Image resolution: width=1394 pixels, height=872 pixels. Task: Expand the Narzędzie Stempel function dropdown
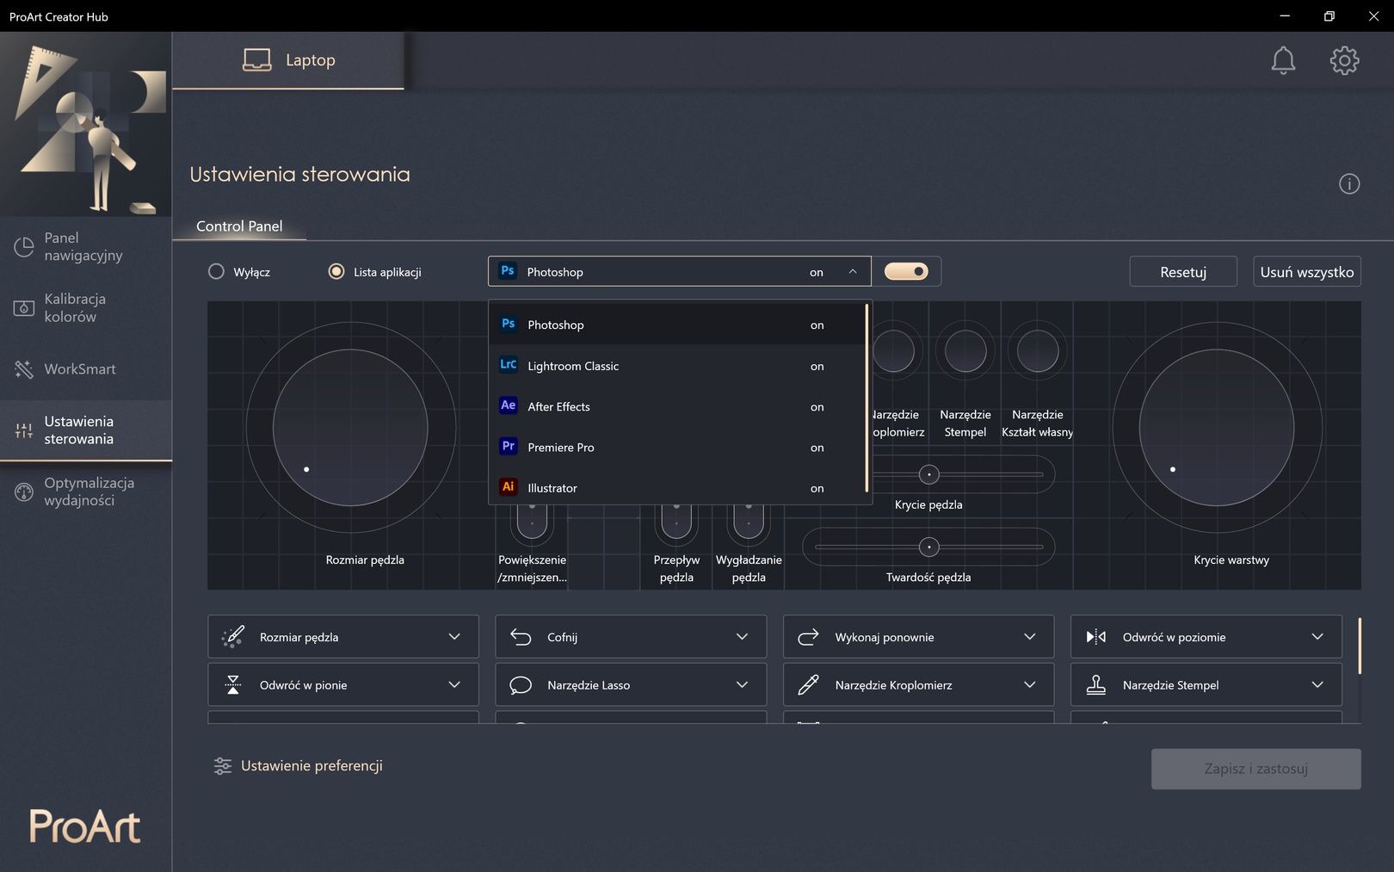[x=1317, y=685]
